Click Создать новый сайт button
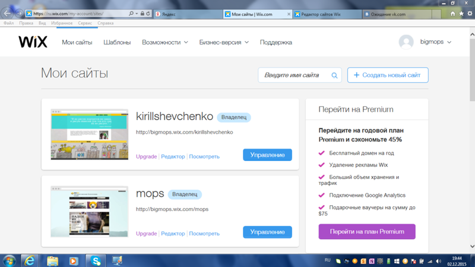 pos(388,75)
